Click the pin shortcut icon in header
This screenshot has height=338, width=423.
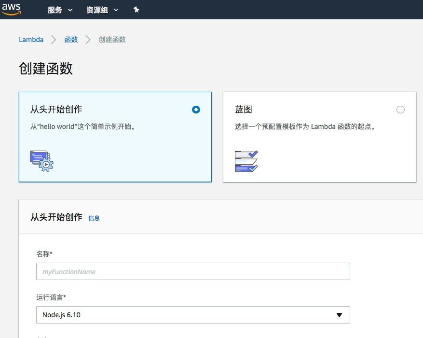click(x=136, y=10)
